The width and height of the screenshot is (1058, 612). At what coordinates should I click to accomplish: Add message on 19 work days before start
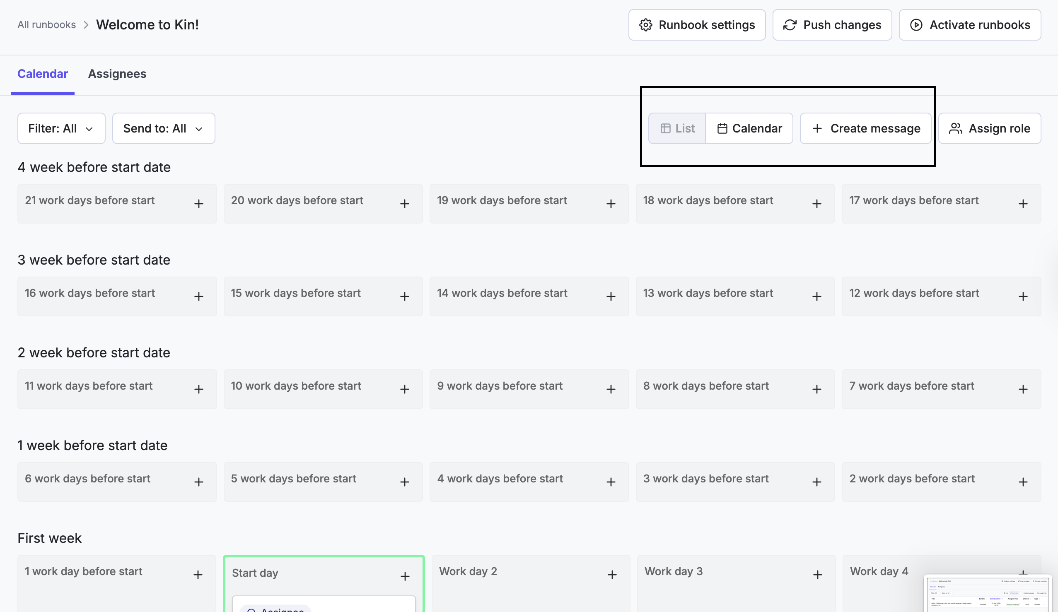(611, 204)
